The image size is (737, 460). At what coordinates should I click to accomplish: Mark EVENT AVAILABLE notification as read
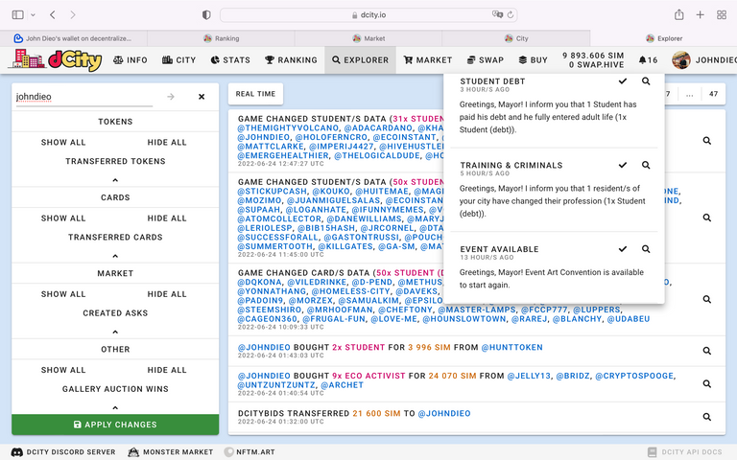tap(623, 249)
